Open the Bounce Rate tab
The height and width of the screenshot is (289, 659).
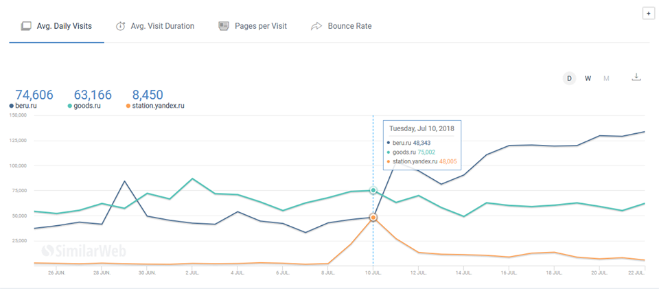pyautogui.click(x=349, y=26)
